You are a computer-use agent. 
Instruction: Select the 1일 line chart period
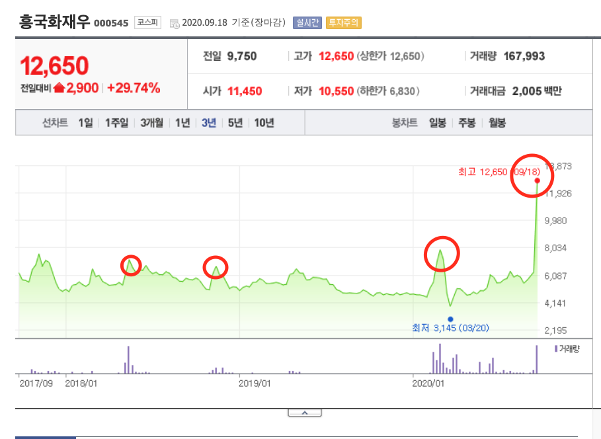[85, 123]
